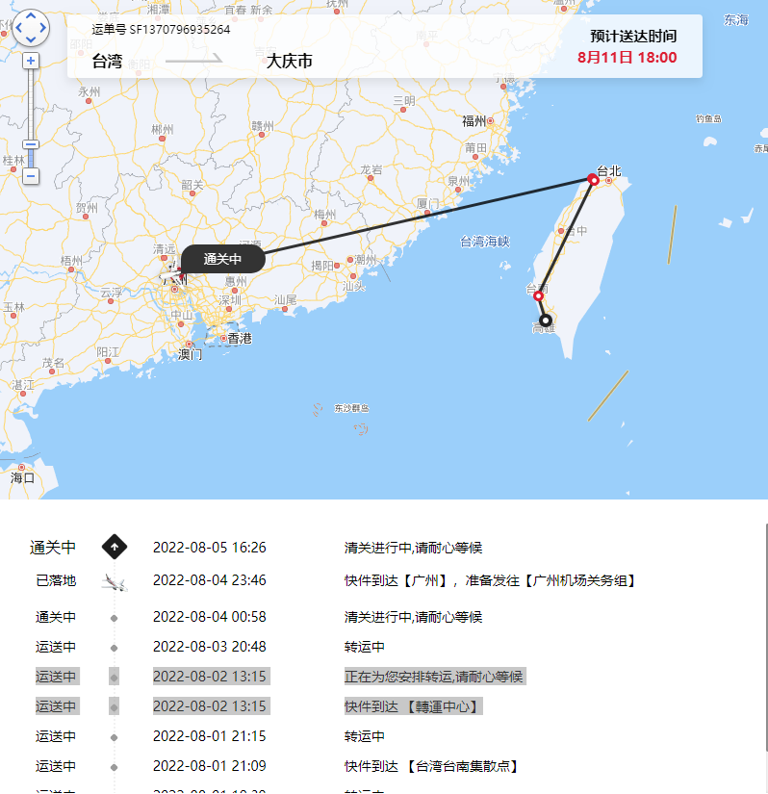The height and width of the screenshot is (794, 768).
Task: Click the Taipei route marker on map
Action: pyautogui.click(x=594, y=180)
